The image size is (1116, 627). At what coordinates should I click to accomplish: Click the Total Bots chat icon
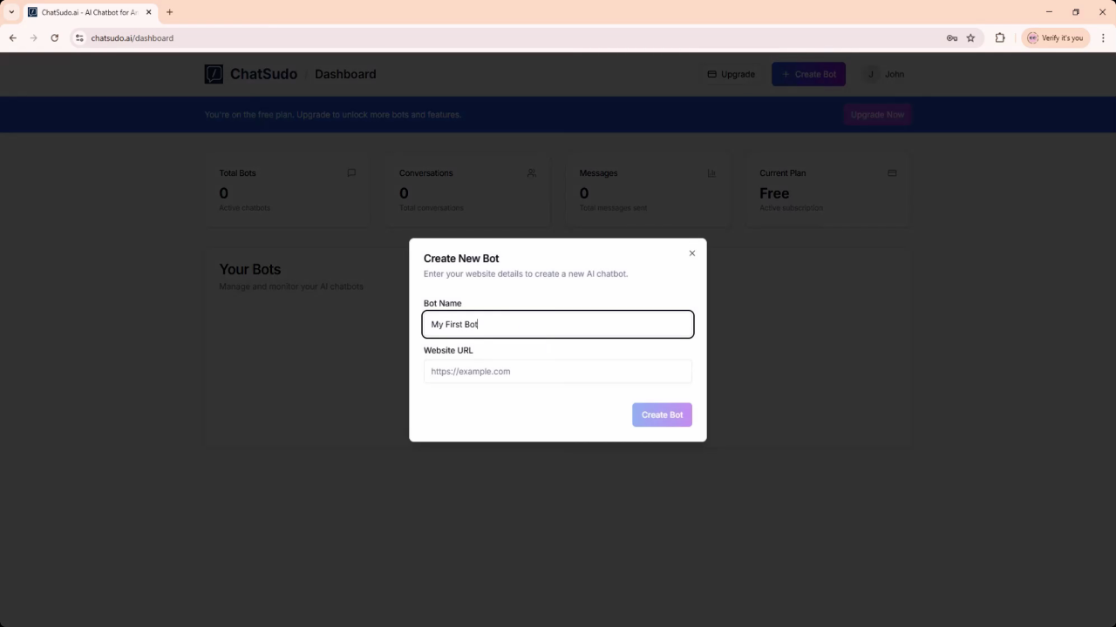click(x=351, y=172)
